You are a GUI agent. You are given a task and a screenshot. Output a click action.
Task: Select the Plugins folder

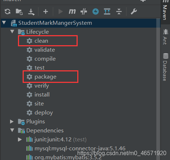tap(36, 122)
